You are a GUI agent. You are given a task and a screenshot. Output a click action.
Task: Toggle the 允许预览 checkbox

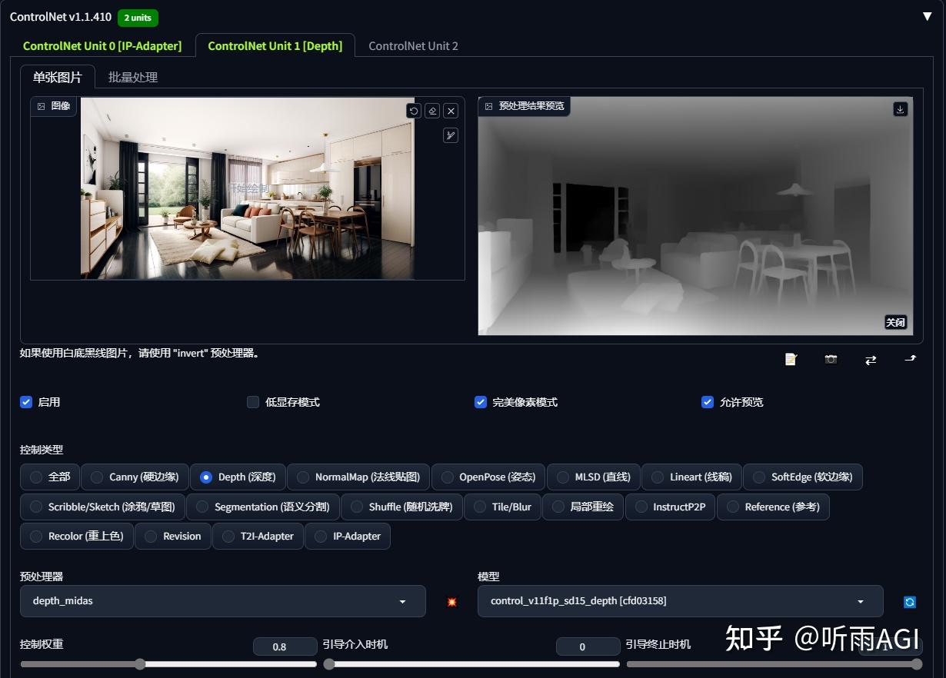pyautogui.click(x=708, y=402)
